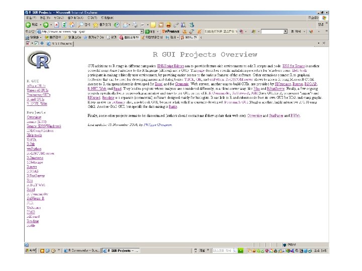Open the Help tools sidebar link
This screenshot has width=362, height=271.
click(x=34, y=135)
